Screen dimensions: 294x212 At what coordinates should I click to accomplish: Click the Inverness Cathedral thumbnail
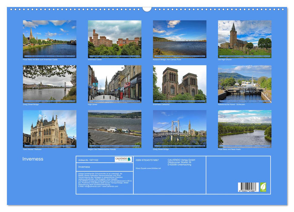[x=180, y=84]
